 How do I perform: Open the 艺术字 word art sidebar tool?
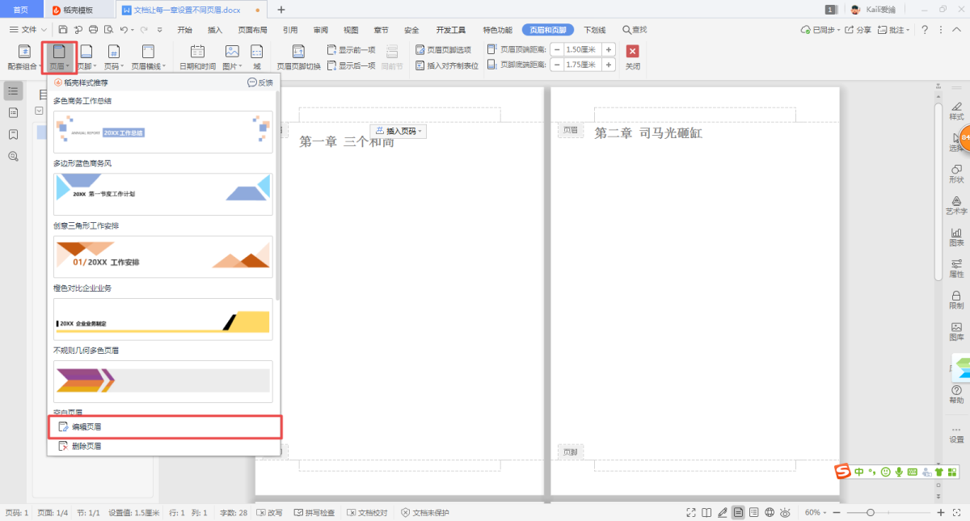956,204
